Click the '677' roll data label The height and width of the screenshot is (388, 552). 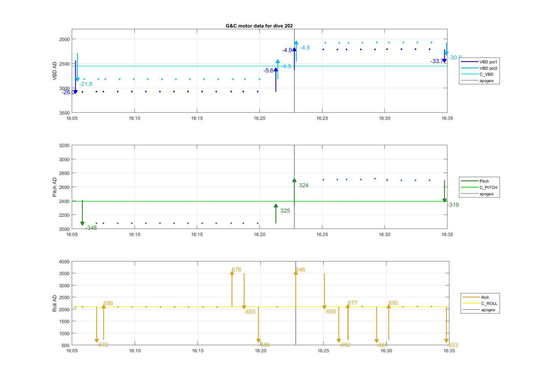point(352,303)
